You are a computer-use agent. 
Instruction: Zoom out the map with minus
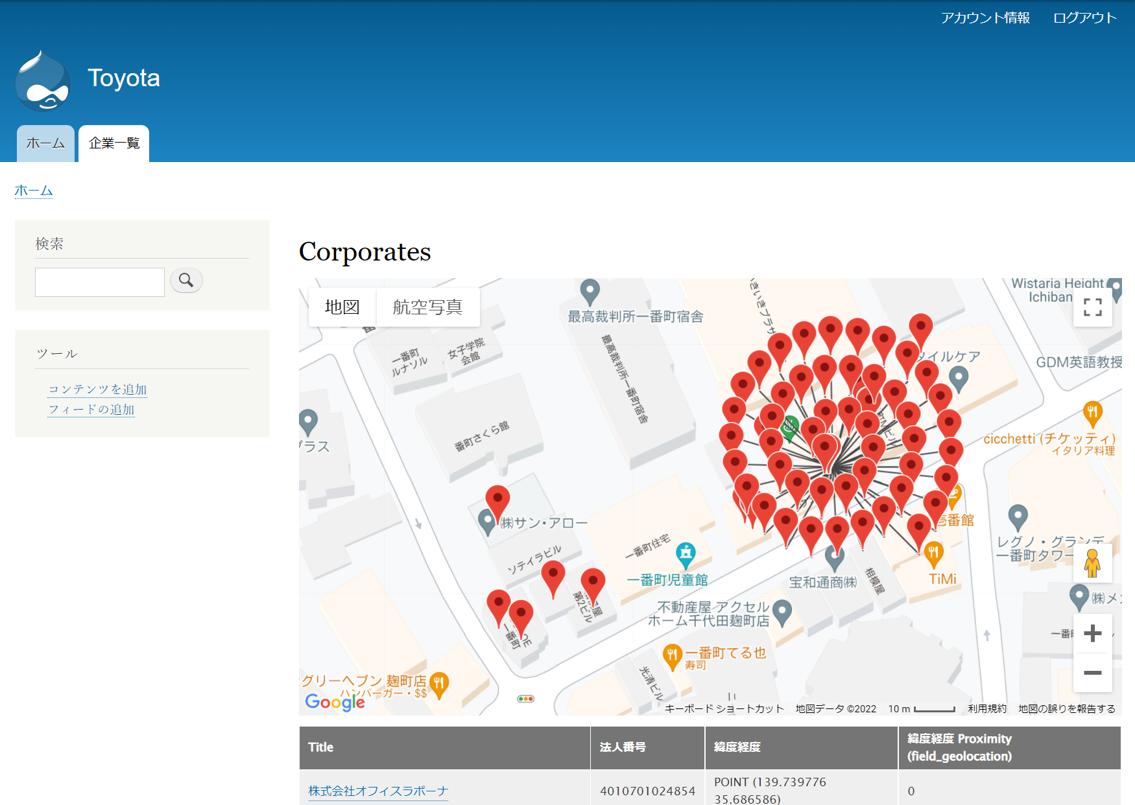(1093, 672)
